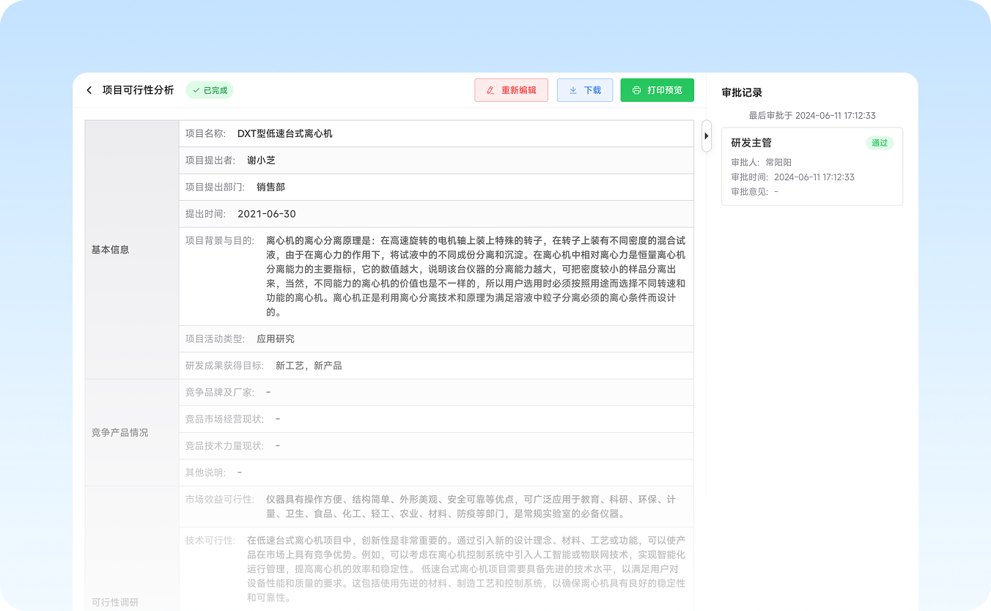The height and width of the screenshot is (611, 991).
Task: Click the download arrow icon in 下载 button
Action: coord(572,90)
